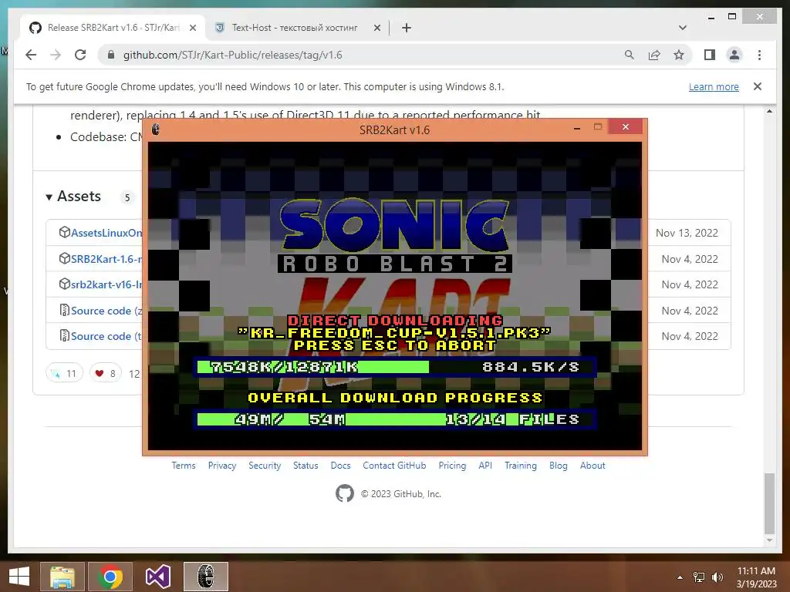The width and height of the screenshot is (790, 592).
Task: Click the file download progress bar
Action: point(395,367)
